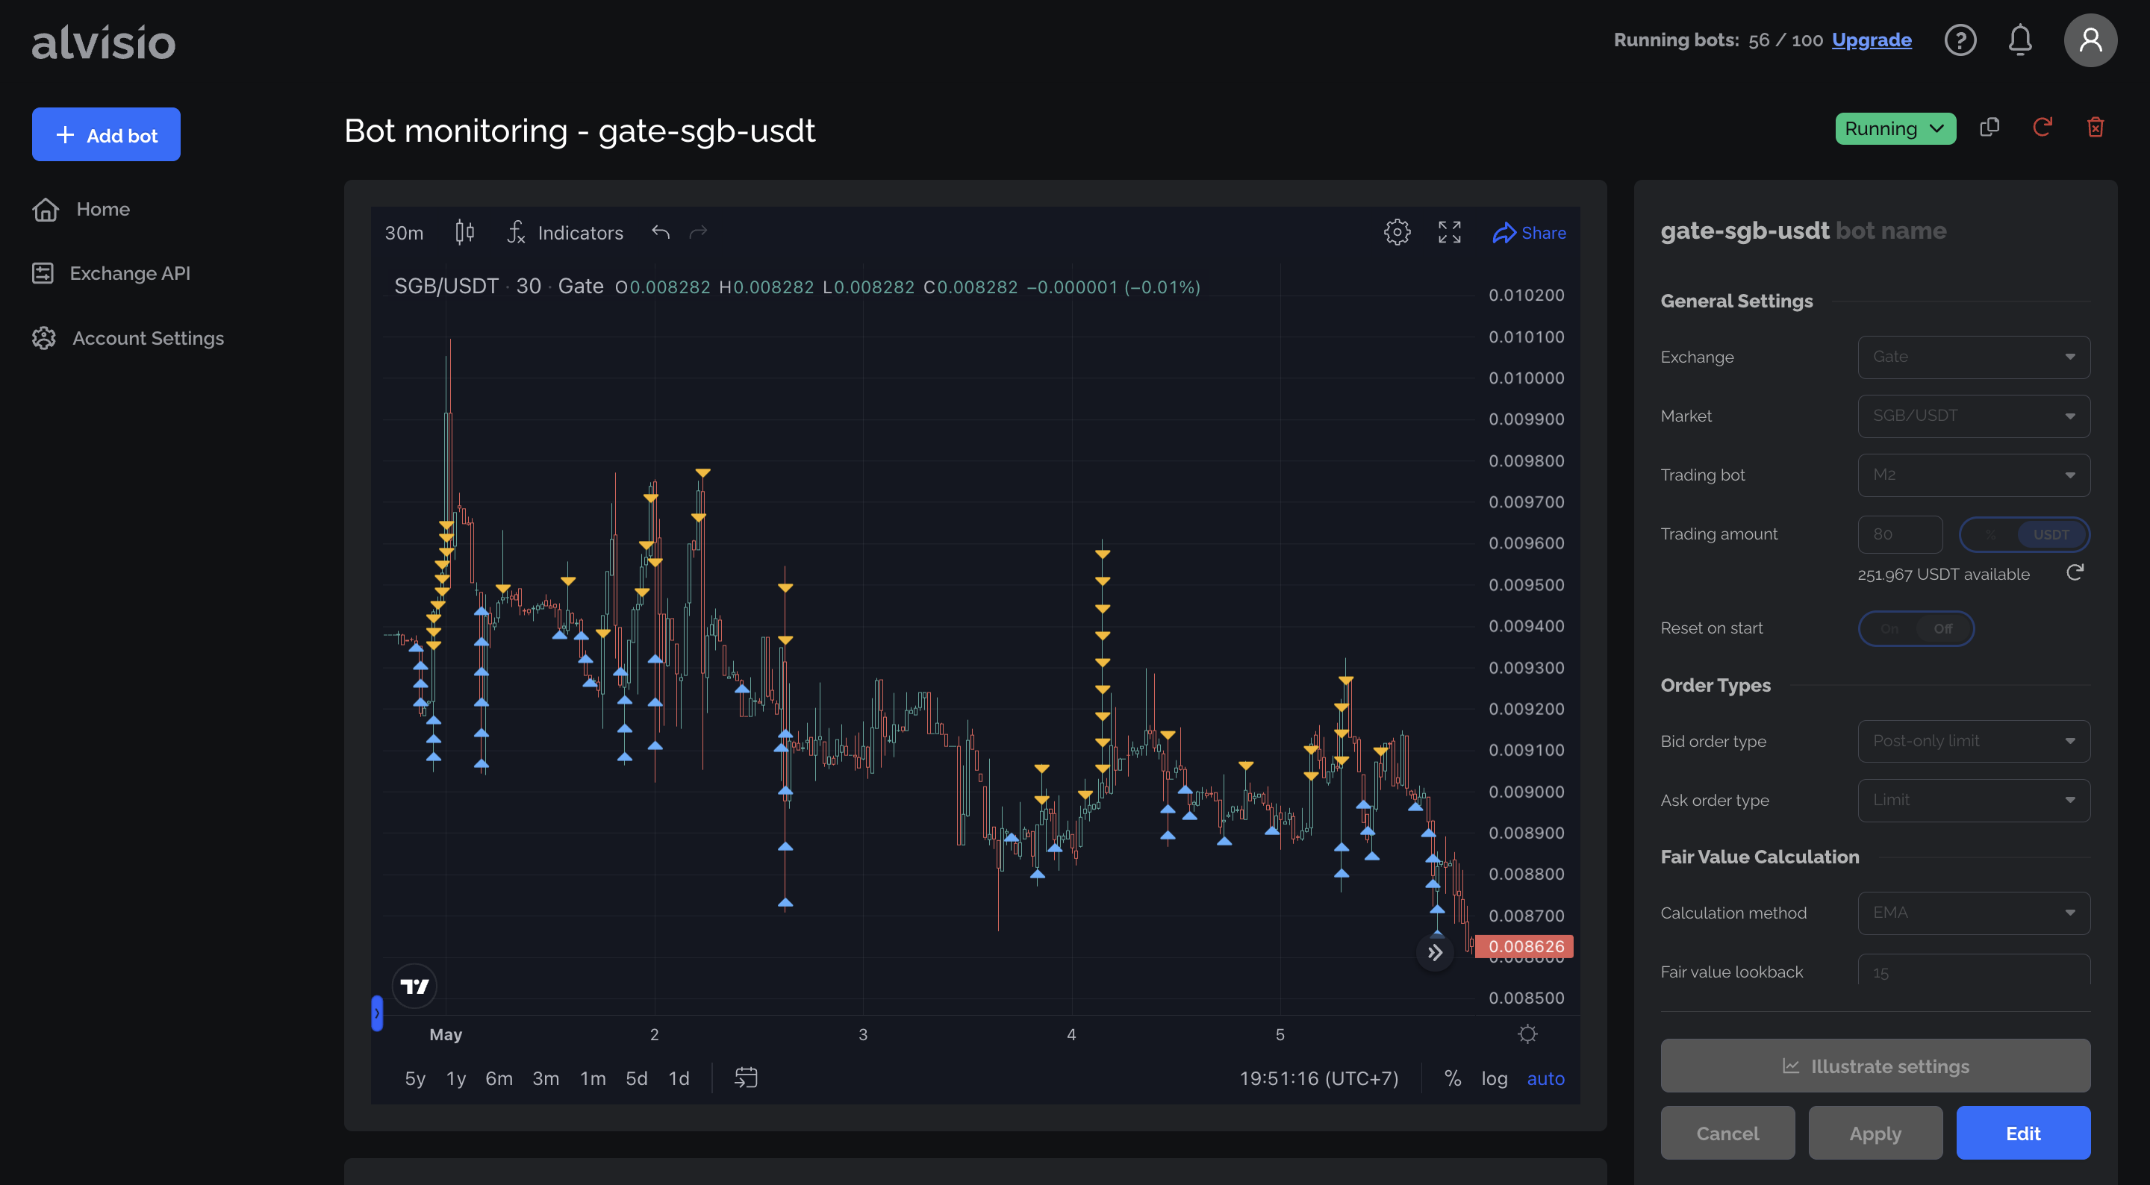This screenshot has height=1185, width=2150.
Task: Open the candlestick chart style icon
Action: [x=465, y=232]
